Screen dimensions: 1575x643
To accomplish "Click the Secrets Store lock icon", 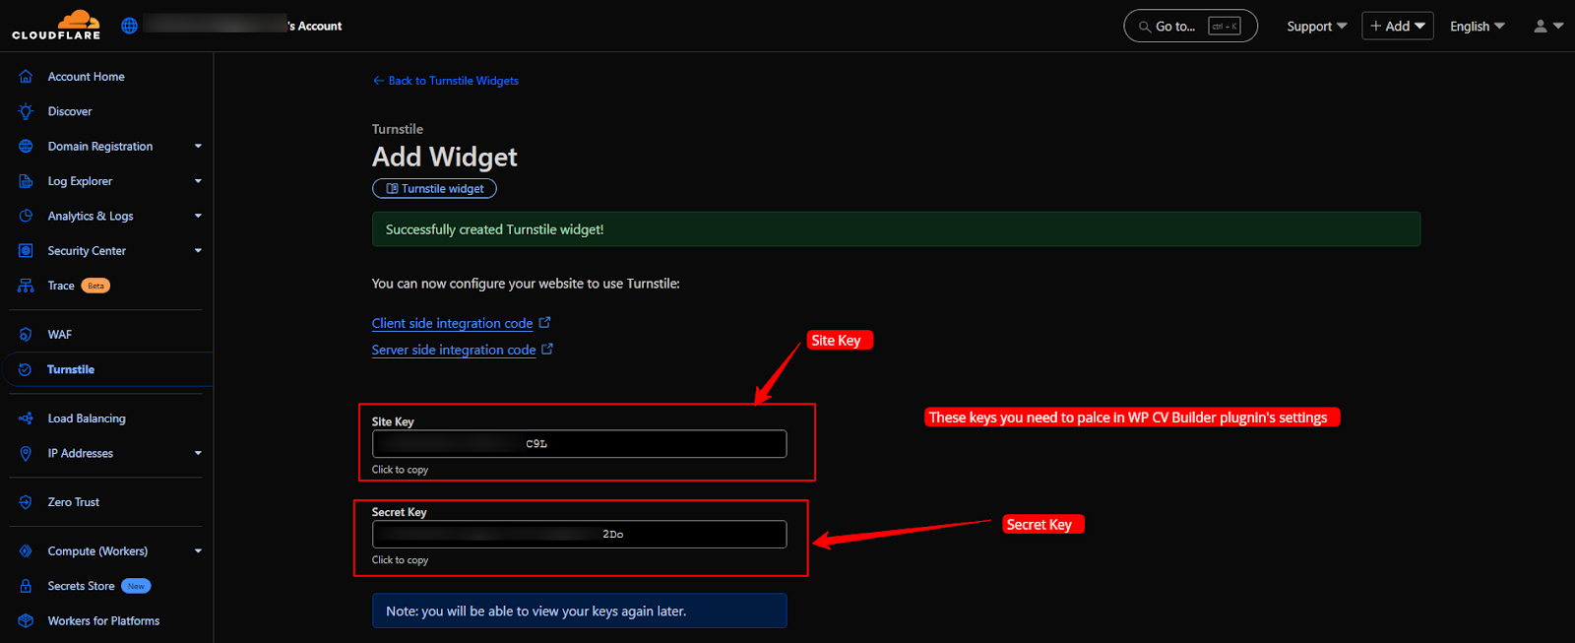I will (x=26, y=586).
